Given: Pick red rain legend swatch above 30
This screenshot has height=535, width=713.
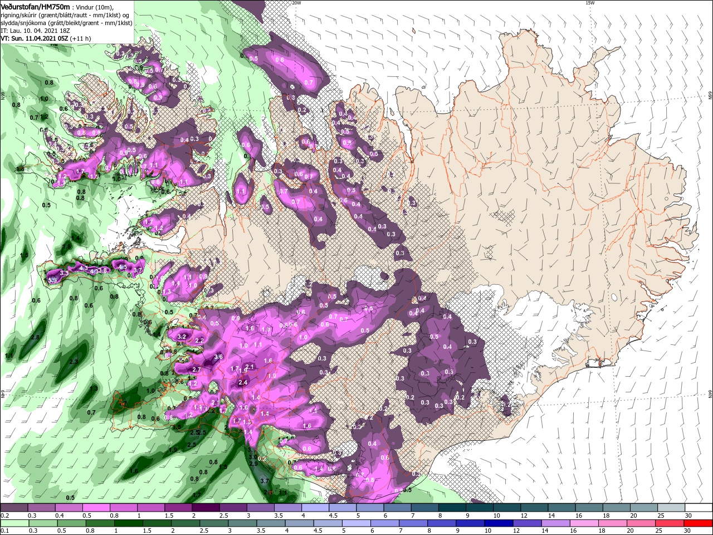Looking at the screenshot, I should 698,523.
